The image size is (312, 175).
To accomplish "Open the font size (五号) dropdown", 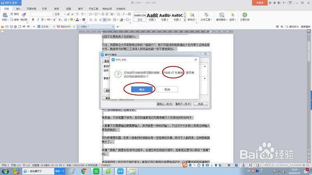I will pos(65,14).
